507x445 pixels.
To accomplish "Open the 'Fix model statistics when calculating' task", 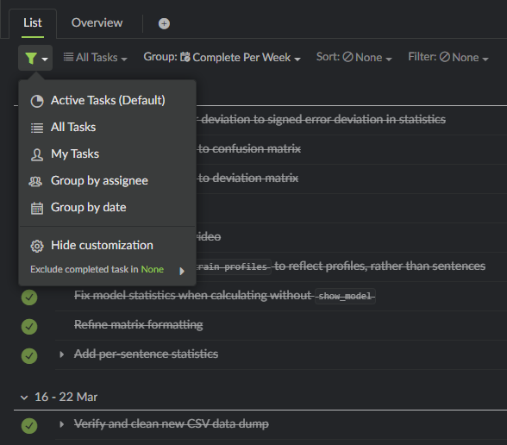I will [193, 295].
